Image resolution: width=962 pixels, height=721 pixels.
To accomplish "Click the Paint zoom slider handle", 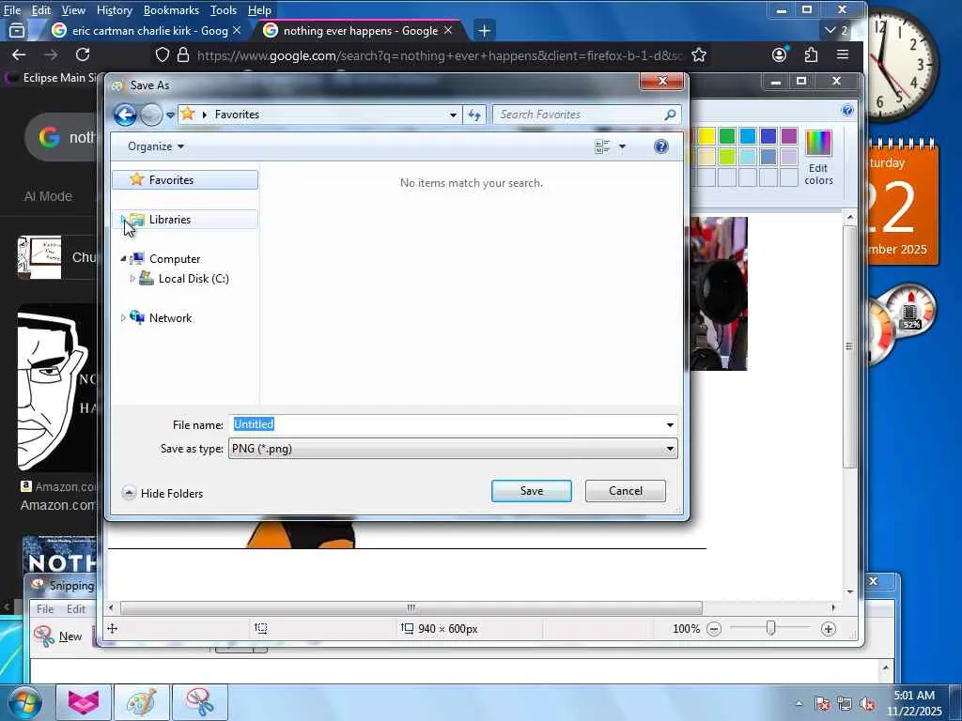I will 770,628.
